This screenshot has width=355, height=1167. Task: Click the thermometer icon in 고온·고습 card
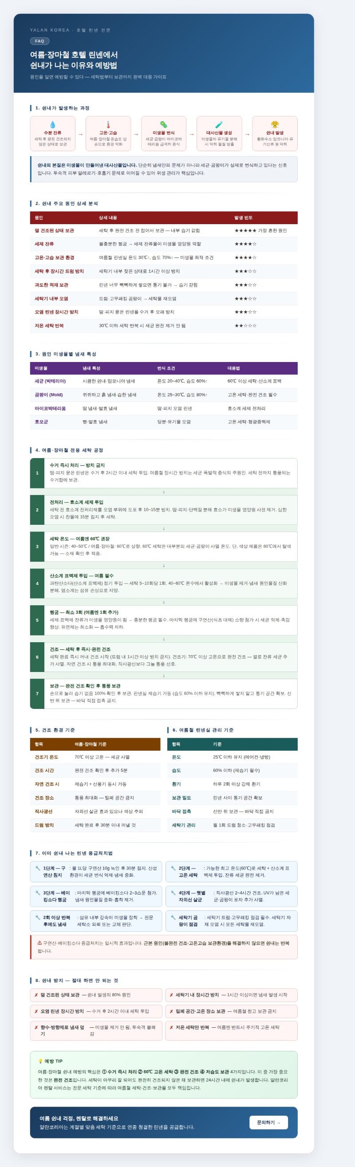point(108,125)
